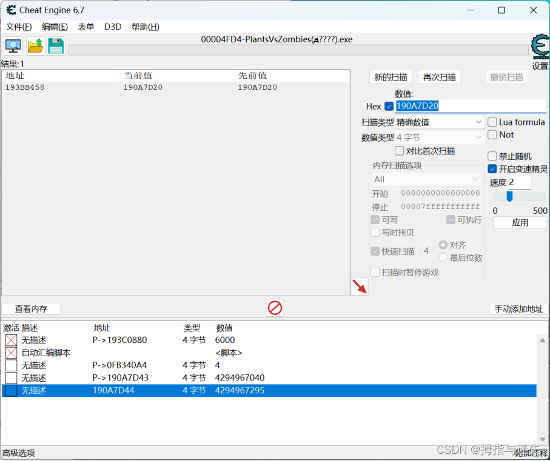
Task: Click the 数值 hex input field
Action: tap(471, 106)
